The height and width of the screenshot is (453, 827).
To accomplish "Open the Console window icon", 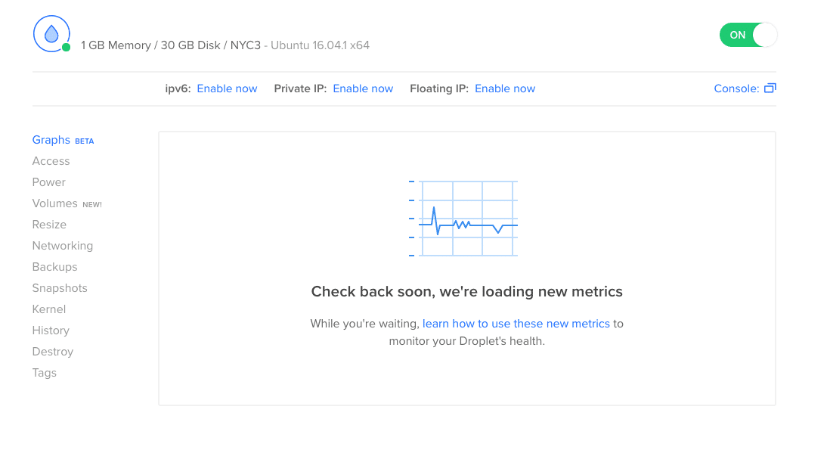I will 770,88.
